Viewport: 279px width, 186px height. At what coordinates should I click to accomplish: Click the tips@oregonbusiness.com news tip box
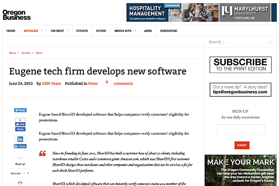(x=240, y=90)
